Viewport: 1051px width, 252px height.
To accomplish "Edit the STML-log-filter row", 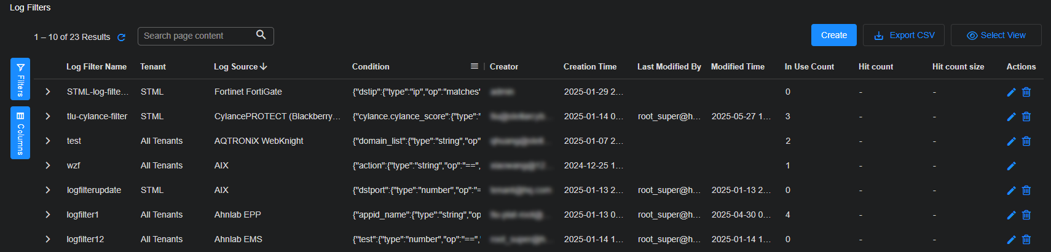I will (x=1011, y=92).
